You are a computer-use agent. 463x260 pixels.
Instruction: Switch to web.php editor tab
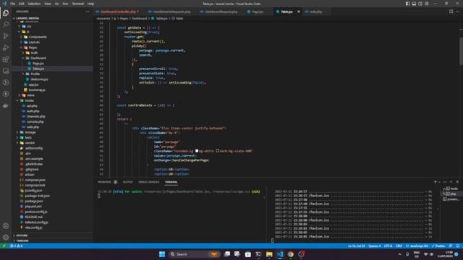[315, 12]
